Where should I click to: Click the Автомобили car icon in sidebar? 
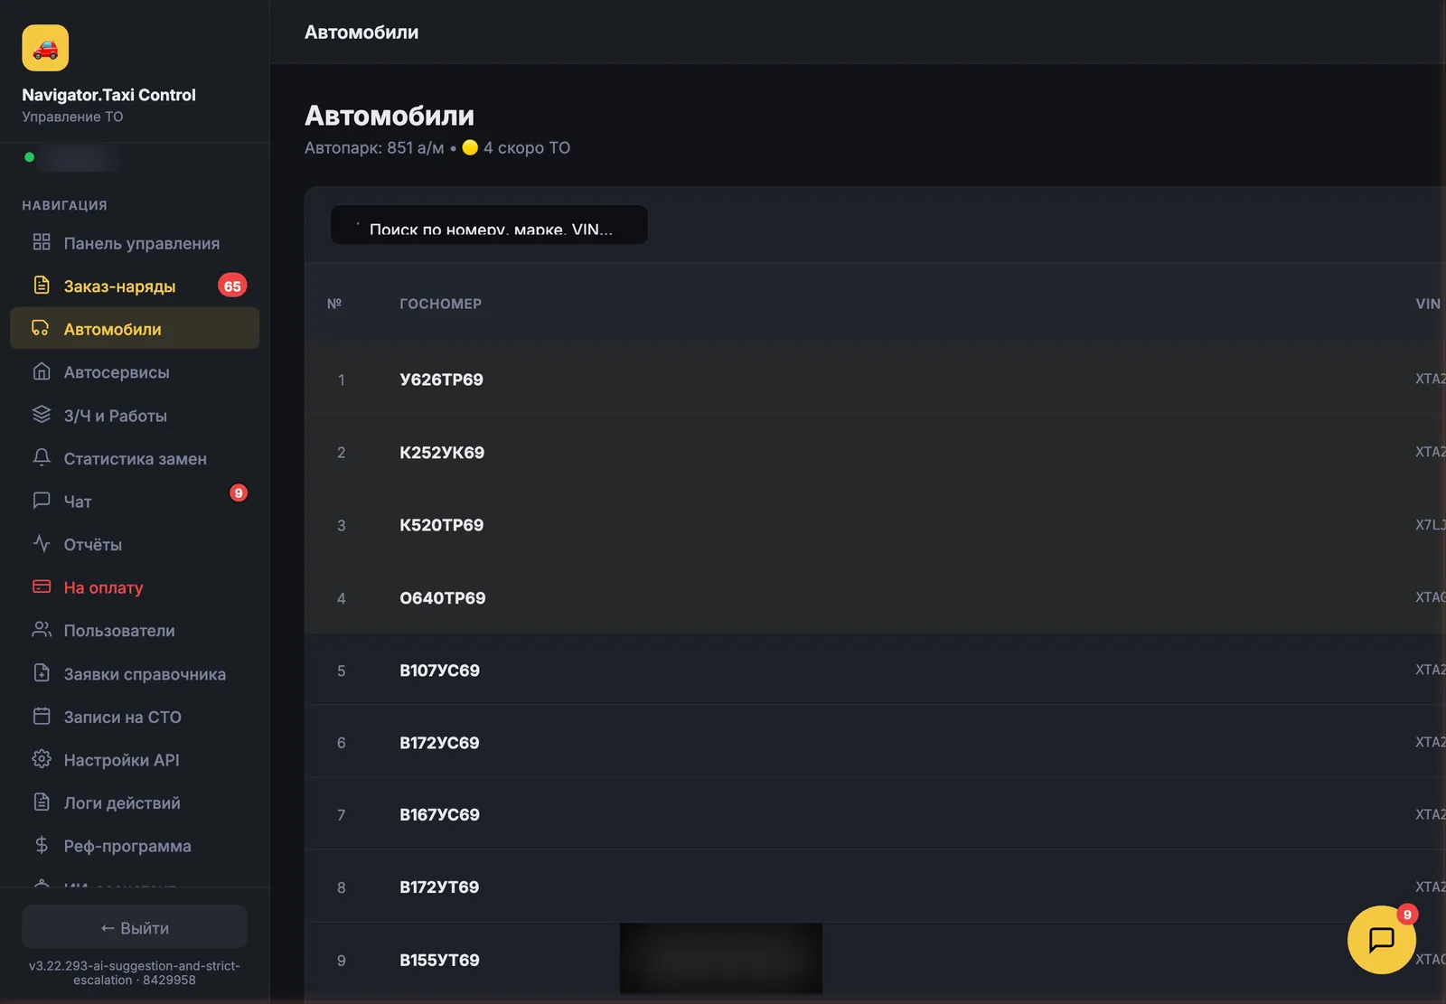click(41, 328)
